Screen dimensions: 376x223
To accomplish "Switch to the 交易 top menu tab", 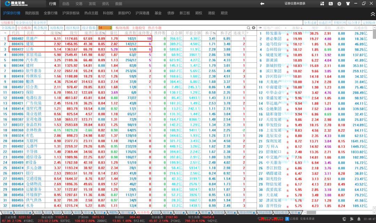I will coord(79,4).
